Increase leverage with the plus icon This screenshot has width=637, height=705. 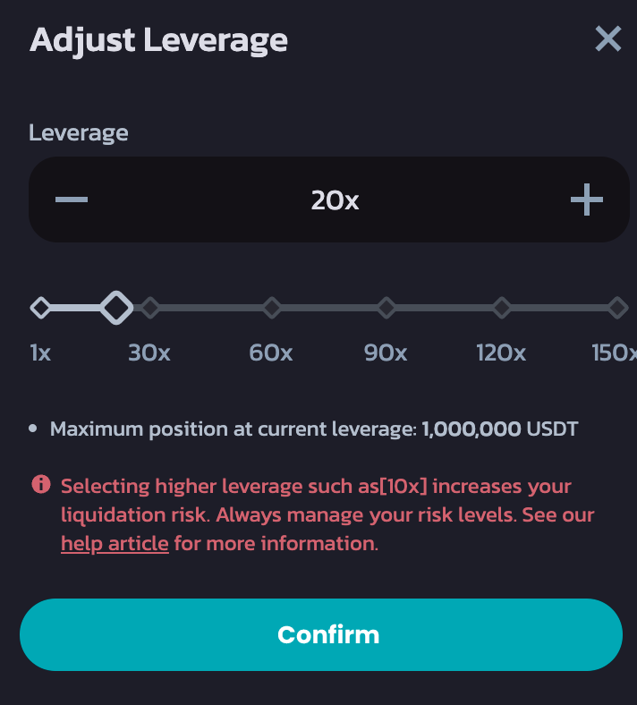(586, 200)
